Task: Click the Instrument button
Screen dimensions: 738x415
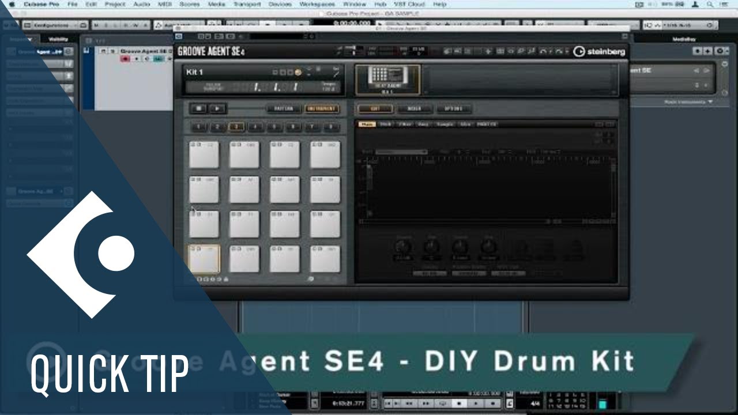Action: 321,108
